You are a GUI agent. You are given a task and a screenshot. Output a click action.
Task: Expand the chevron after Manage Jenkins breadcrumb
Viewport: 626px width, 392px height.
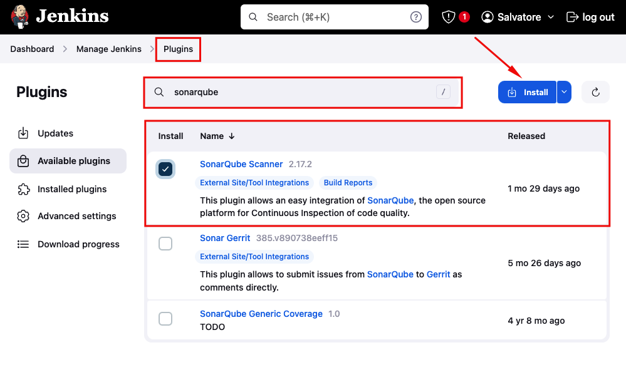pos(152,49)
